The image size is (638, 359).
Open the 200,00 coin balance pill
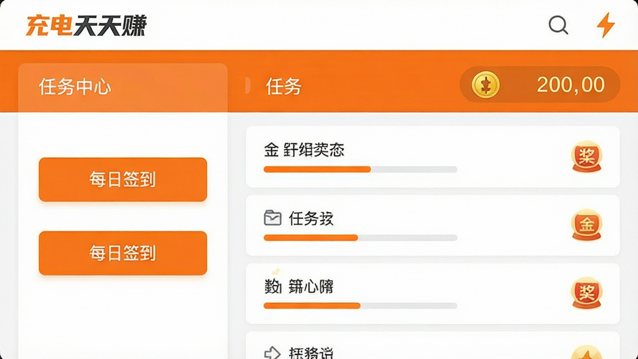click(x=540, y=85)
